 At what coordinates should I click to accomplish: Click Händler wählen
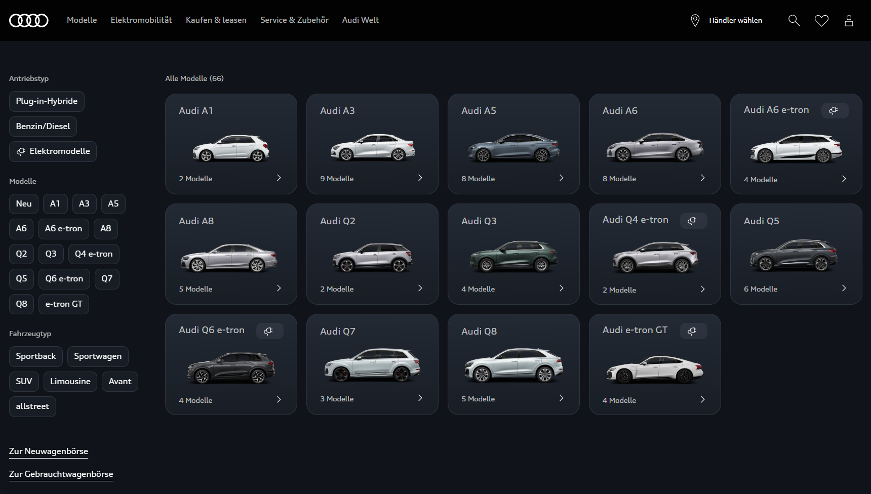[x=735, y=20]
